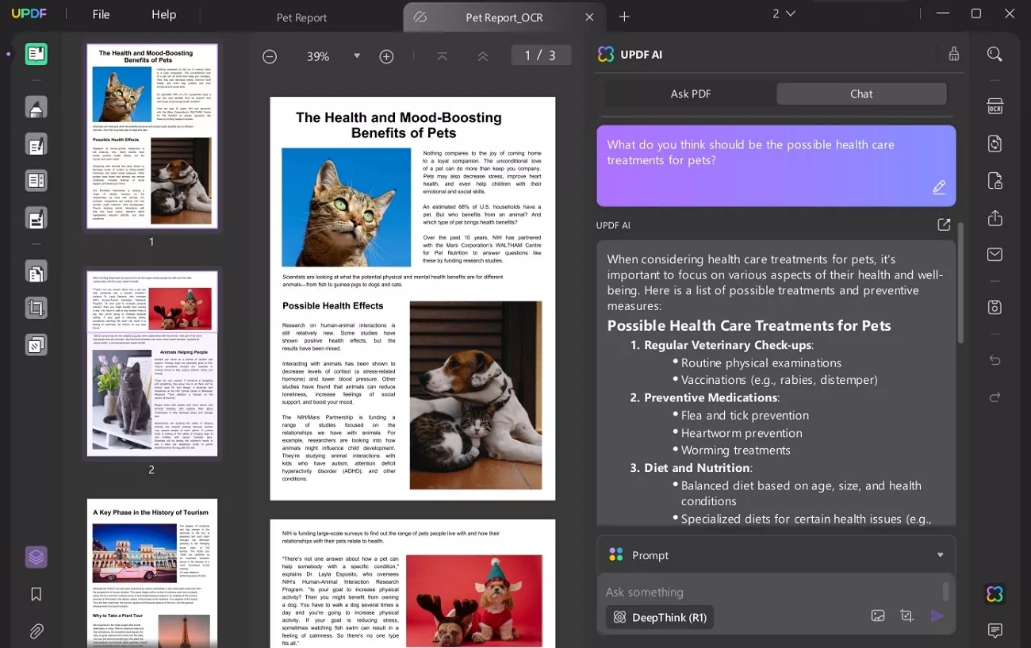Capture a screenshot for the AI prompt
This screenshot has width=1031, height=648.
click(907, 616)
